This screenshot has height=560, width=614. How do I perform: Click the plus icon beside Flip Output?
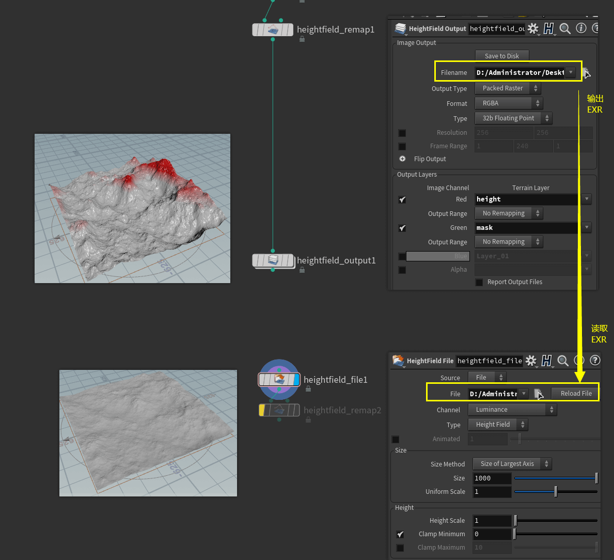402,159
